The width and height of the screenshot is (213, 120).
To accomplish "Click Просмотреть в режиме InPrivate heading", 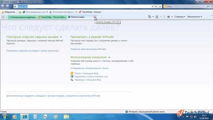I will (x=92, y=37).
